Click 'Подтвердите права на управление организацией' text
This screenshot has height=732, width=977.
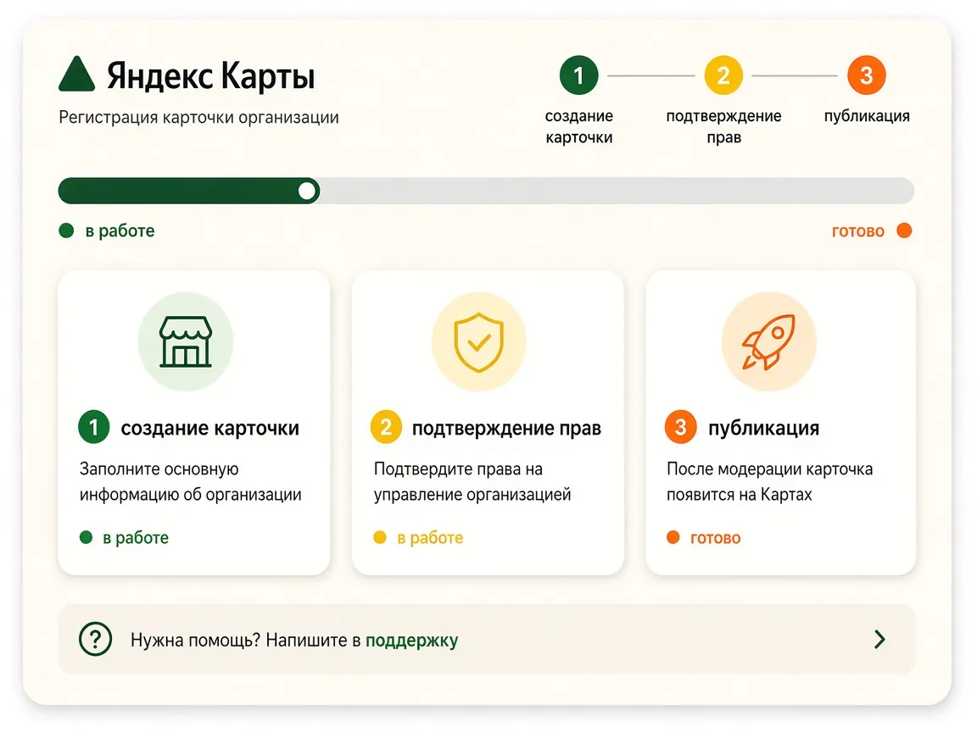472,482
